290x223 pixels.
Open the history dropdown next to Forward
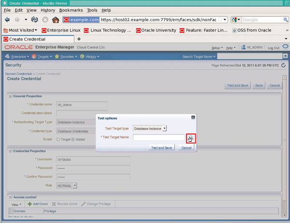point(26,19)
